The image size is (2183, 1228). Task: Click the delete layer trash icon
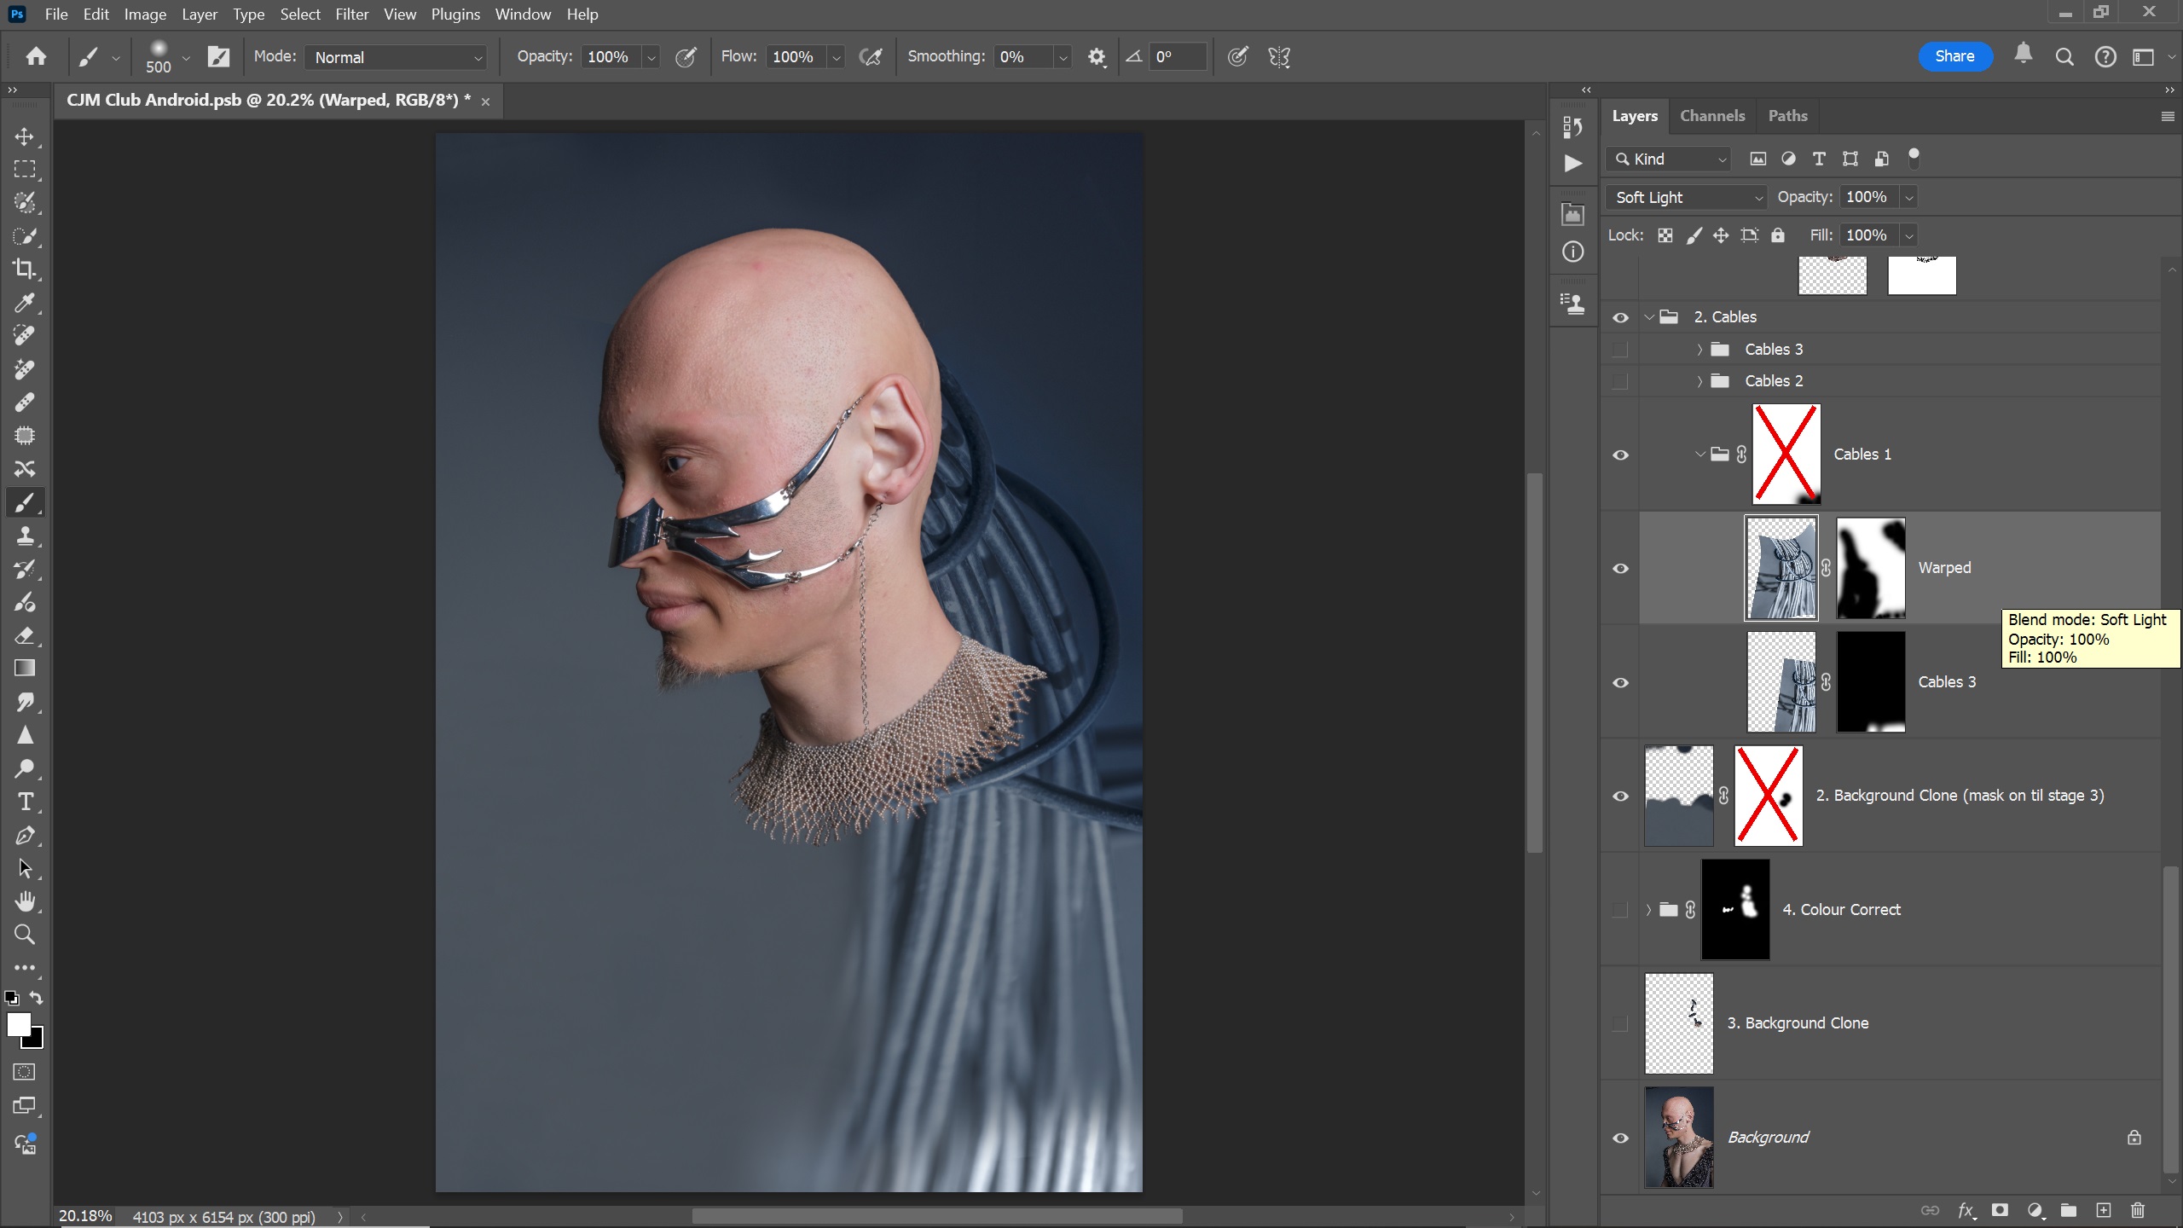click(2137, 1210)
